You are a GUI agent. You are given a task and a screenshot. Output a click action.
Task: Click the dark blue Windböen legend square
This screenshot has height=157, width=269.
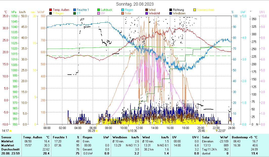point(171,13)
